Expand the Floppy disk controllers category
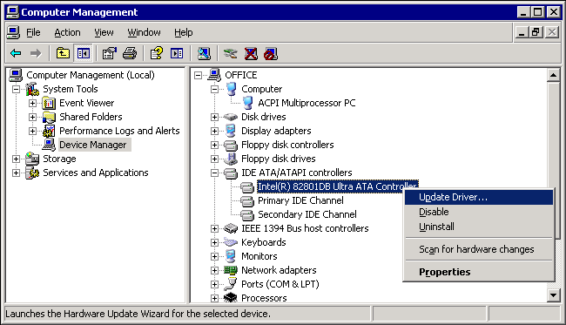The image size is (566, 325). [214, 146]
